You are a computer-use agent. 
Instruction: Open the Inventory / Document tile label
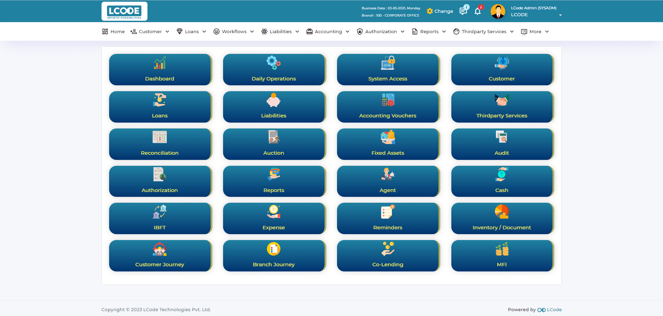tap(502, 228)
